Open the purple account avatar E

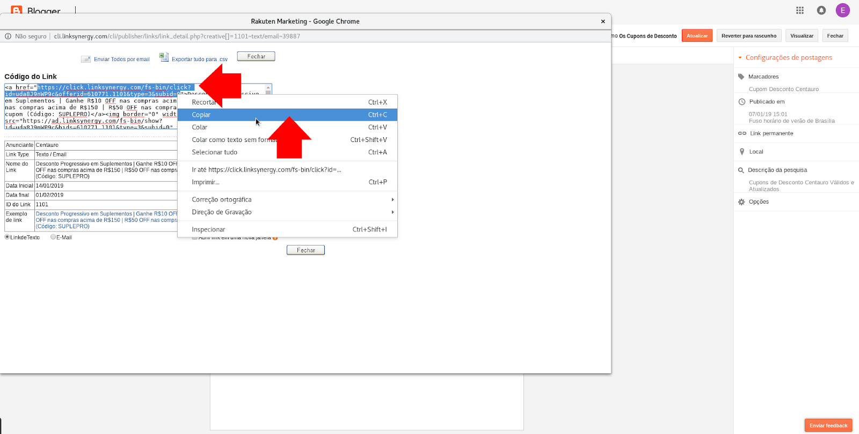coord(843,10)
